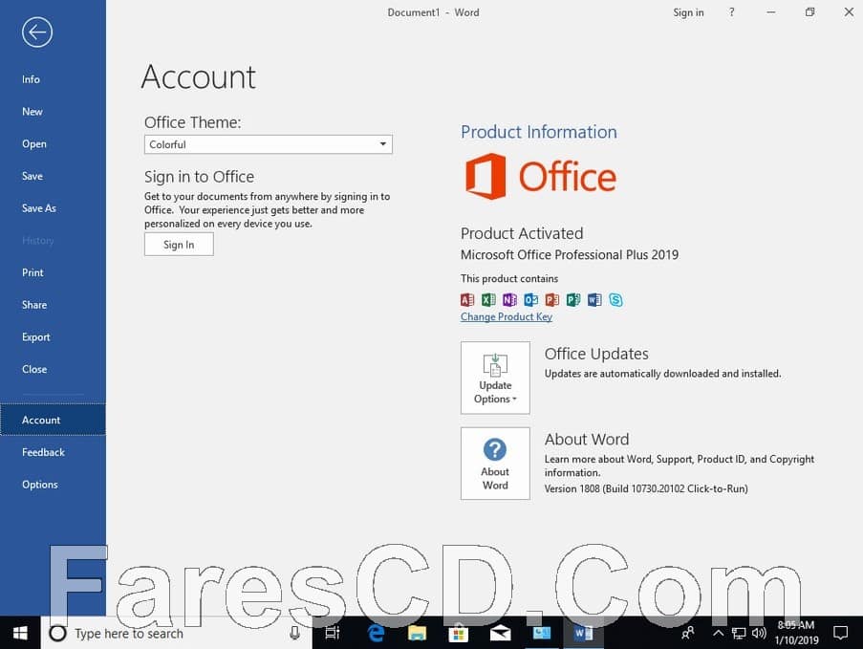This screenshot has height=649, width=863.
Task: Click the Microsoft Office Professional Plus 2019 text
Action: coord(570,255)
